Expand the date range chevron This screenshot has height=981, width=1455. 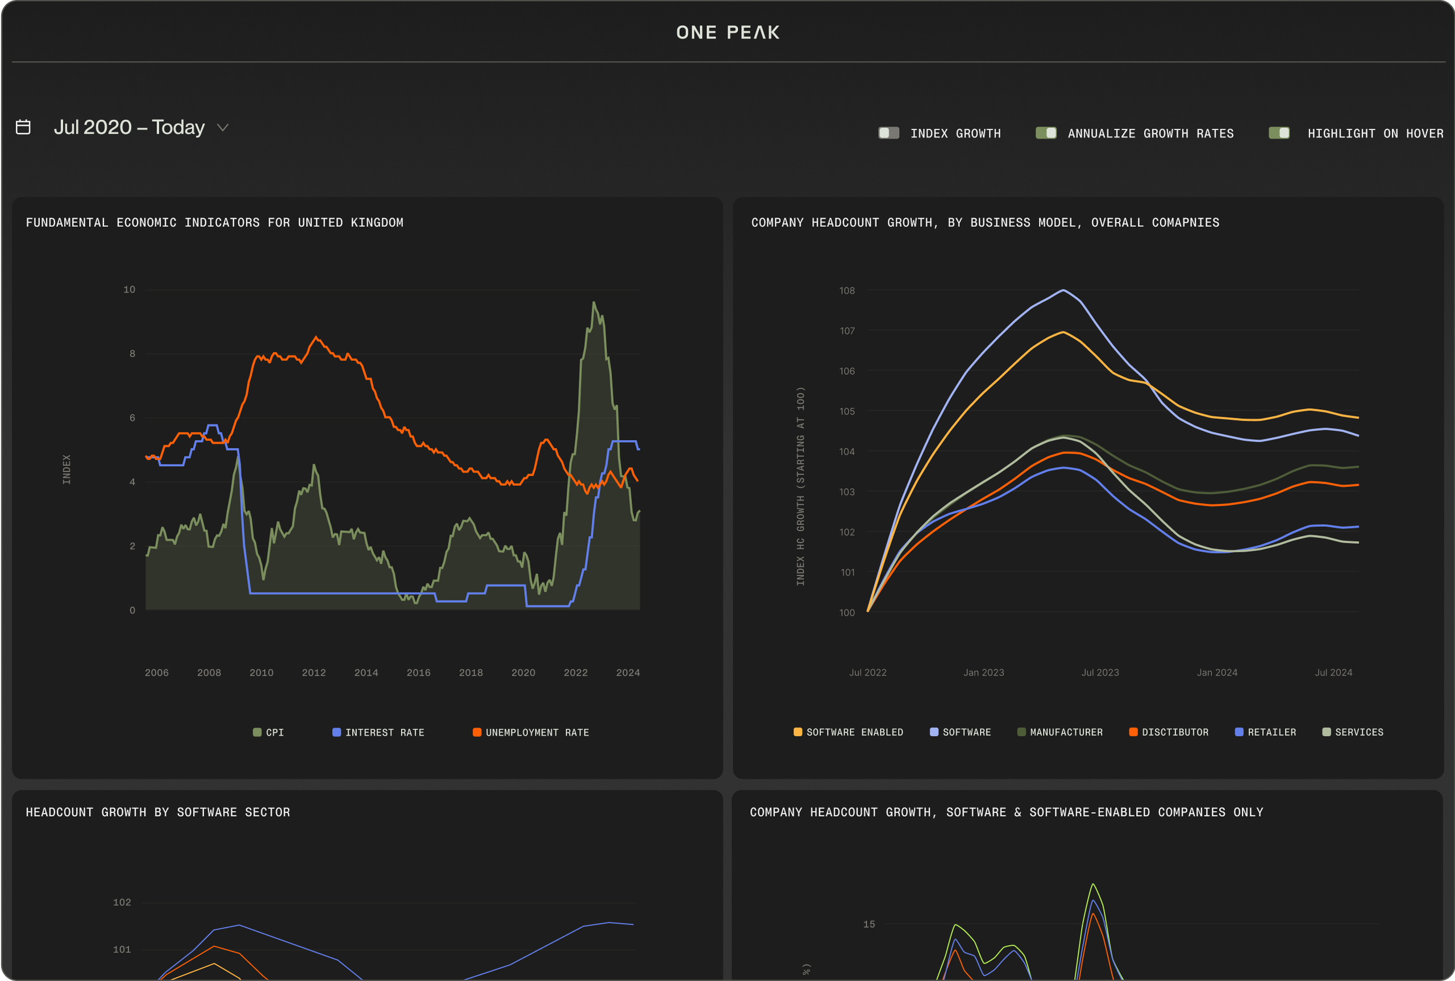pos(223,128)
